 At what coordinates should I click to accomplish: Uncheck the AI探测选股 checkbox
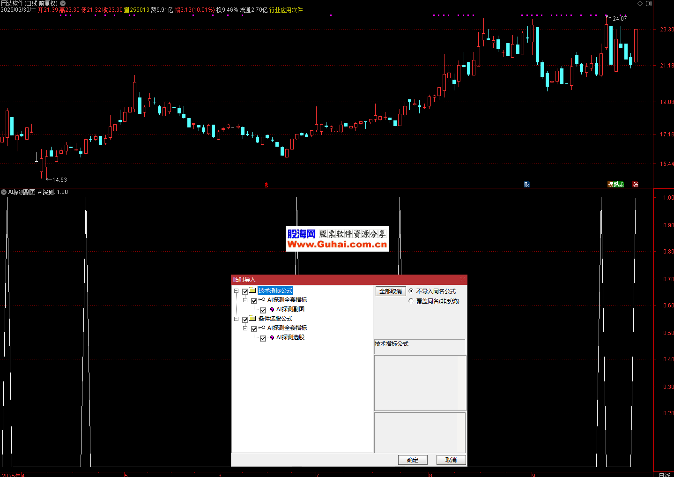click(x=263, y=338)
